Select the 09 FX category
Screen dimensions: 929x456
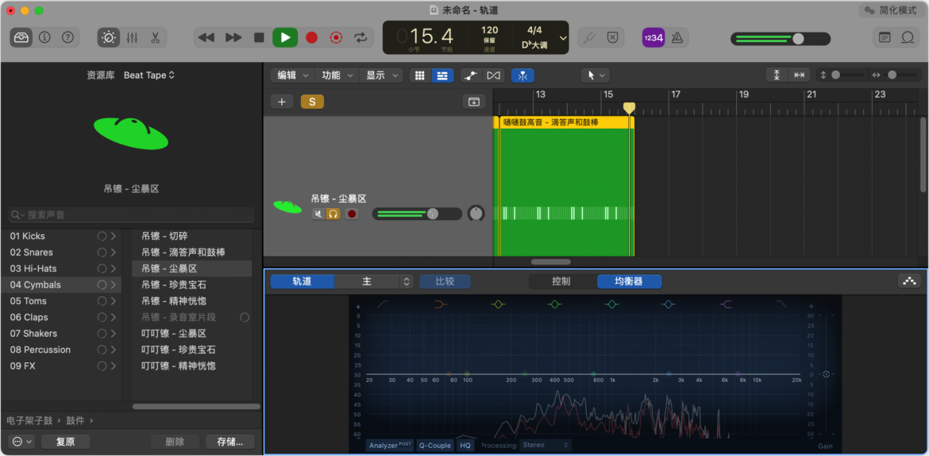pos(61,366)
